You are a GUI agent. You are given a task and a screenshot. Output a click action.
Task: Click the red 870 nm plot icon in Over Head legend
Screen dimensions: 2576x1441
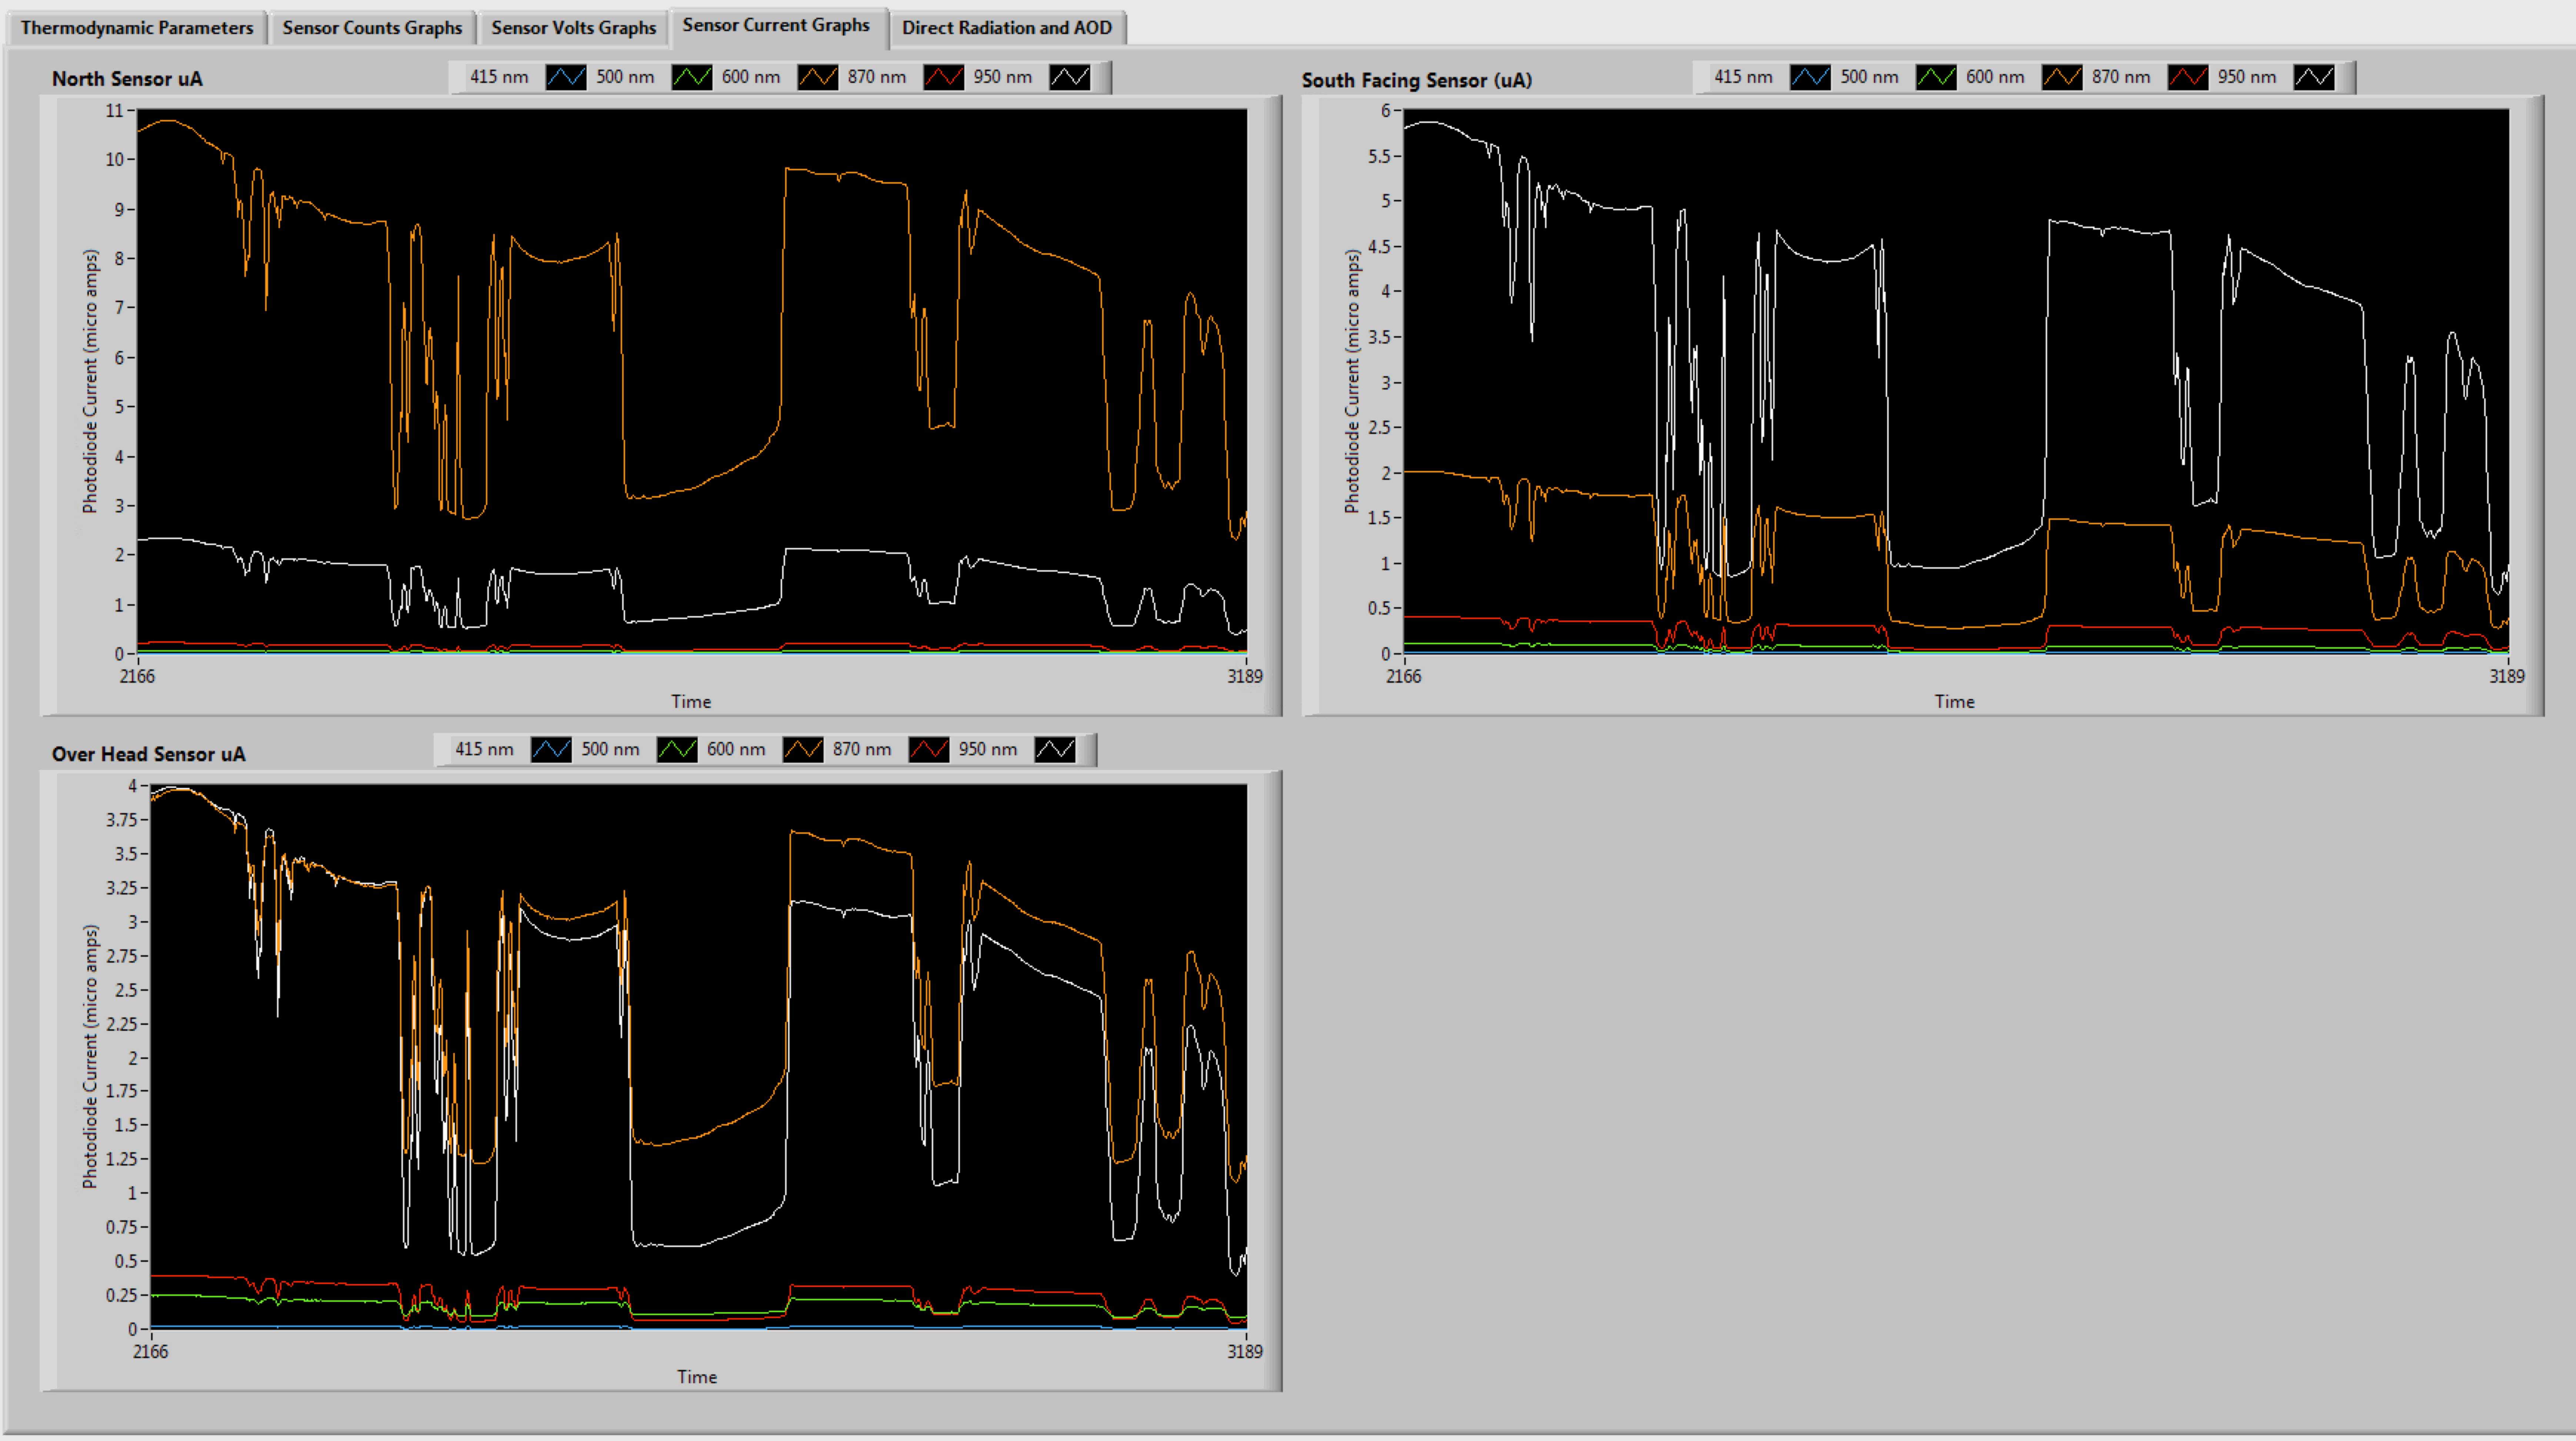[x=929, y=749]
